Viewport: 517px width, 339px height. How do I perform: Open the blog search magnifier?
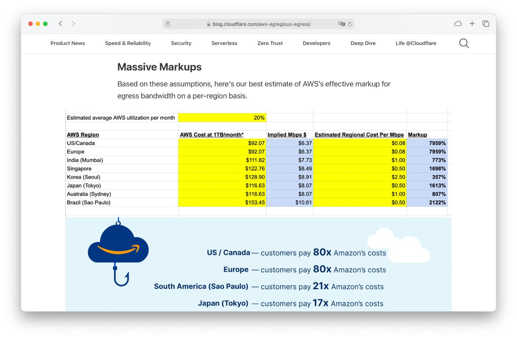(x=464, y=43)
